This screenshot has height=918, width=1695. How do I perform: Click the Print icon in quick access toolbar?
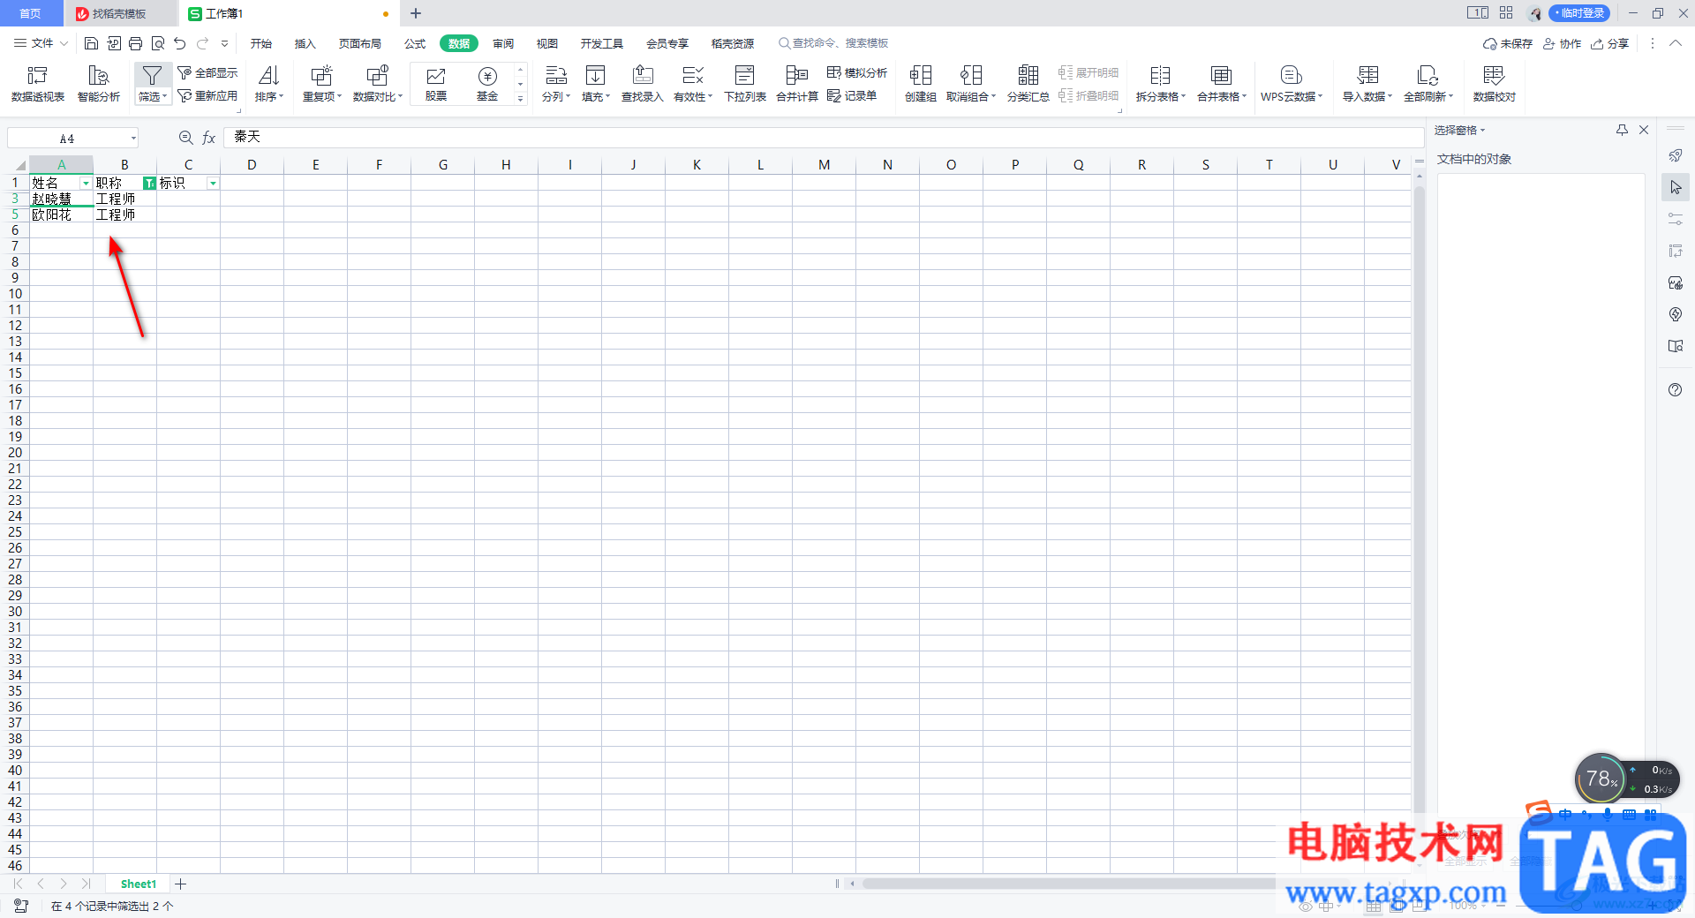point(135,43)
